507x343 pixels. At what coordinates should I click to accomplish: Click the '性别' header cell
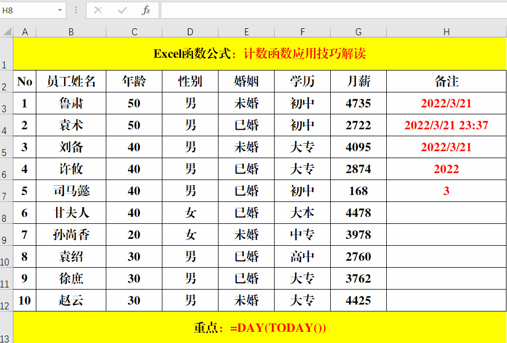(190, 81)
